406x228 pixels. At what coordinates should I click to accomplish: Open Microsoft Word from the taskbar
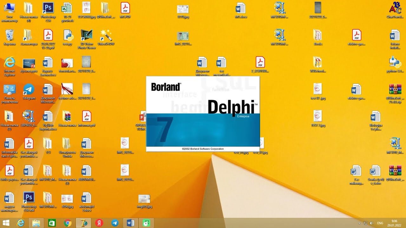tap(130, 223)
